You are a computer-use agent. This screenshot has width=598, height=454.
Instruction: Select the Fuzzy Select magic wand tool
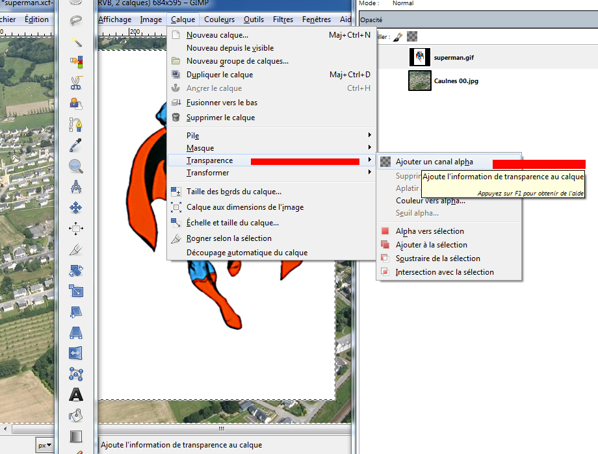(x=76, y=41)
